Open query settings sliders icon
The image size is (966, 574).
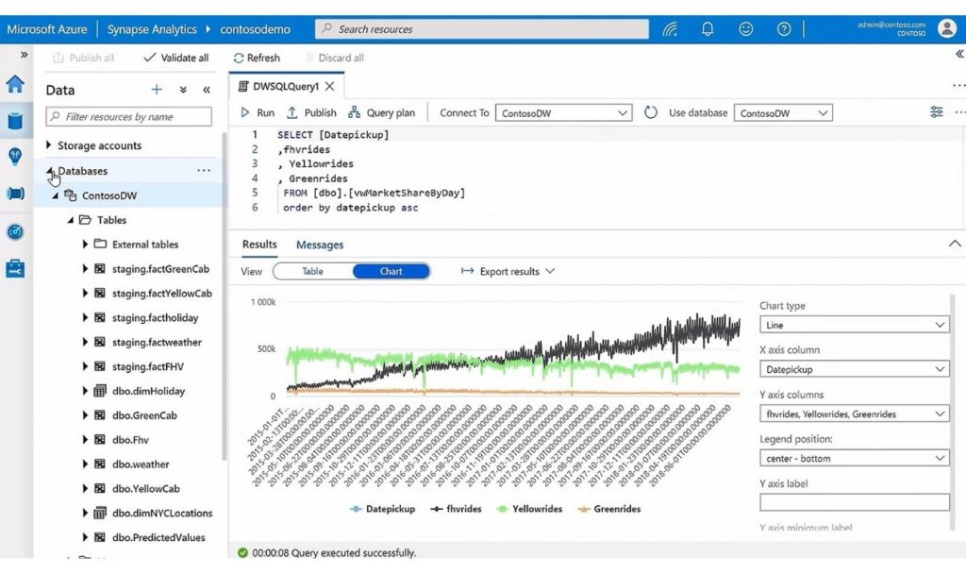[937, 111]
